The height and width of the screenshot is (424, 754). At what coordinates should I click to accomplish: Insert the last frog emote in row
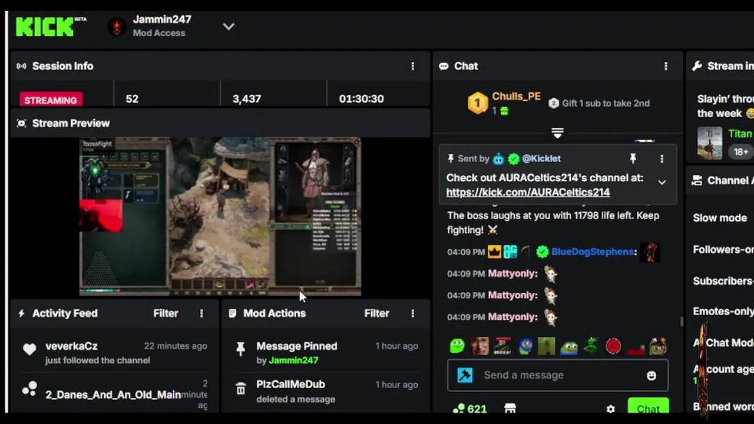pos(658,346)
